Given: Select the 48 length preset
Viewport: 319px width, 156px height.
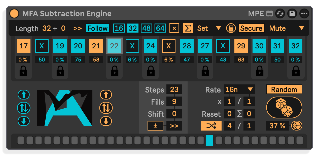Looking at the screenshot, I should [x=147, y=28].
